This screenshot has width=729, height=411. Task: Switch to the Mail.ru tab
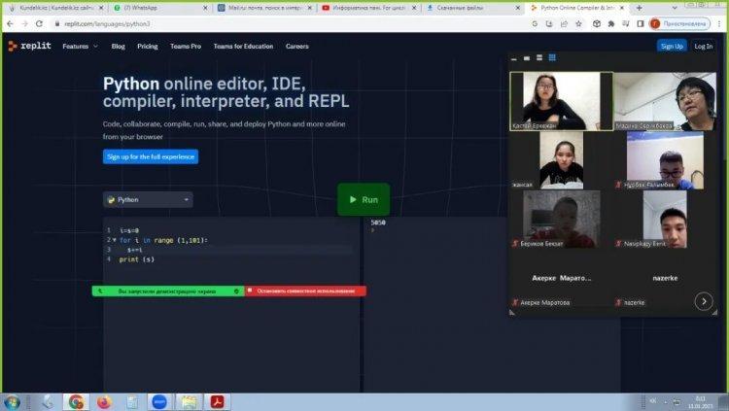coord(263,8)
